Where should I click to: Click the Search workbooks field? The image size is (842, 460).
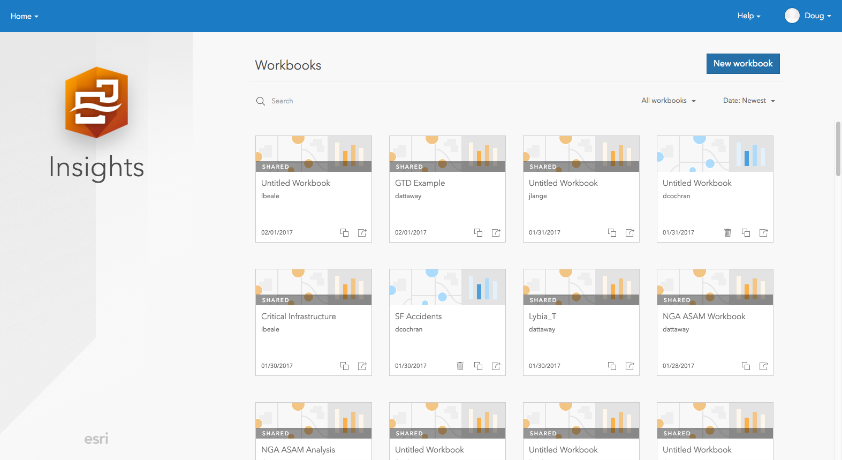point(321,101)
